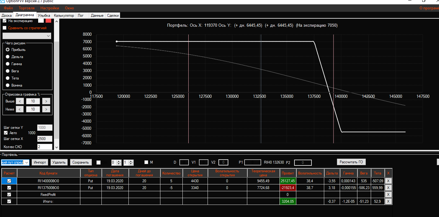Uncheck the На экспирацию checkbox

[x=5, y=21]
